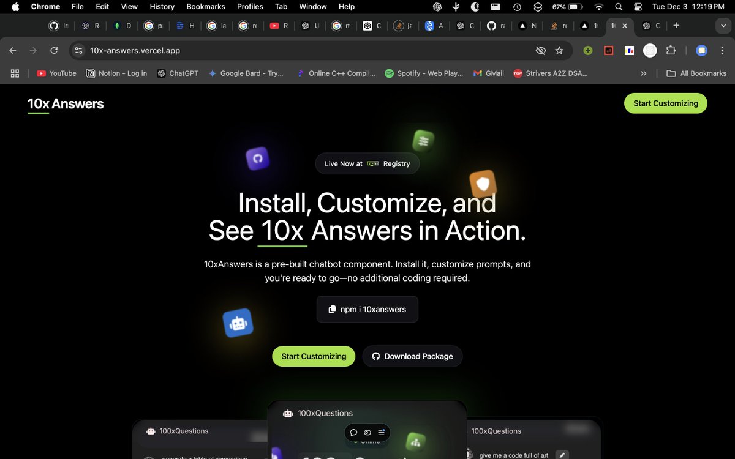Viewport: 735px width, 459px height.
Task: Open the GMail bookmark
Action: click(x=489, y=73)
